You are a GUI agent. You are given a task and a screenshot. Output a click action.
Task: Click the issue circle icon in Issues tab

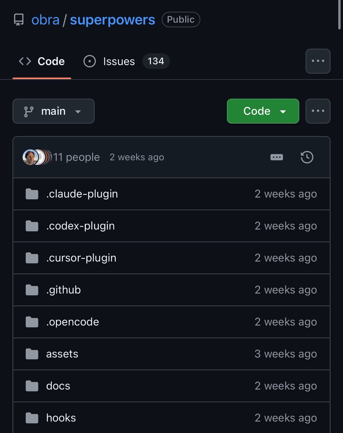tap(89, 61)
